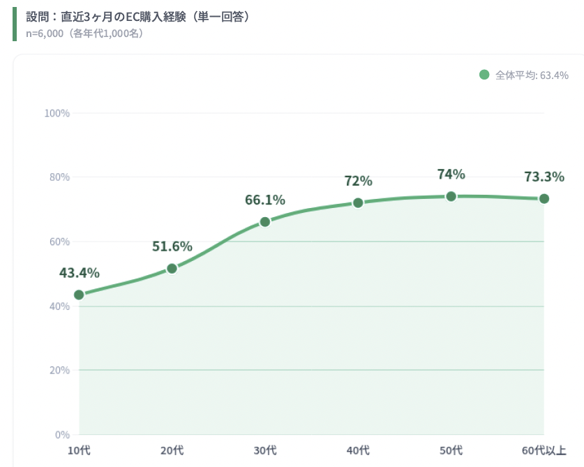Click the 50代 data point marker

coord(451,196)
